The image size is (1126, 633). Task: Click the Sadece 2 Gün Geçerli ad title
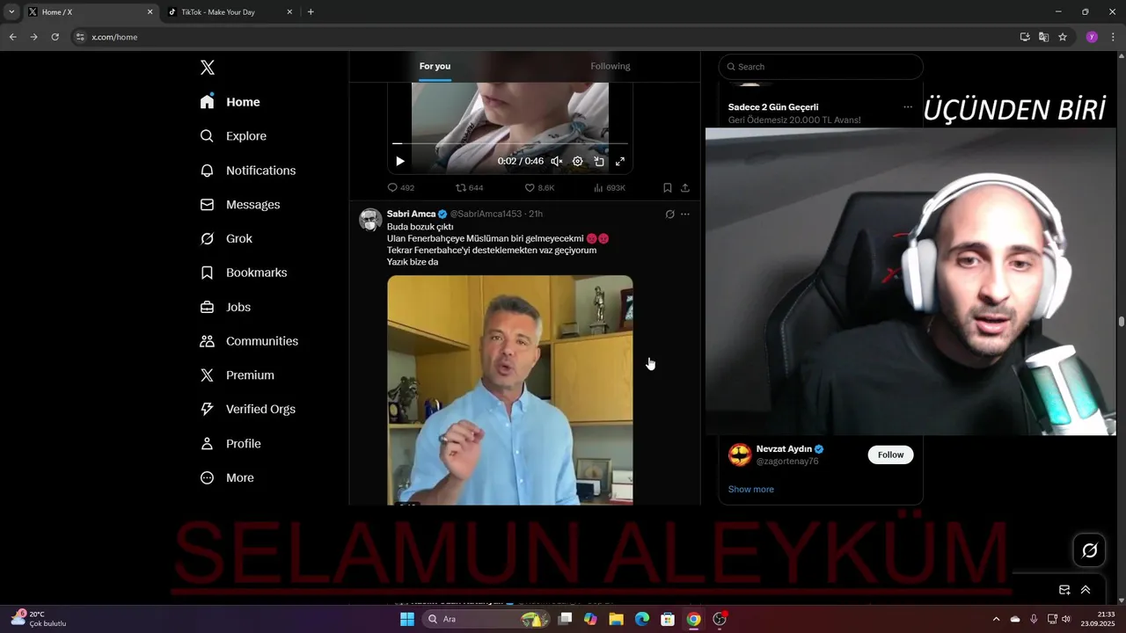pos(773,107)
